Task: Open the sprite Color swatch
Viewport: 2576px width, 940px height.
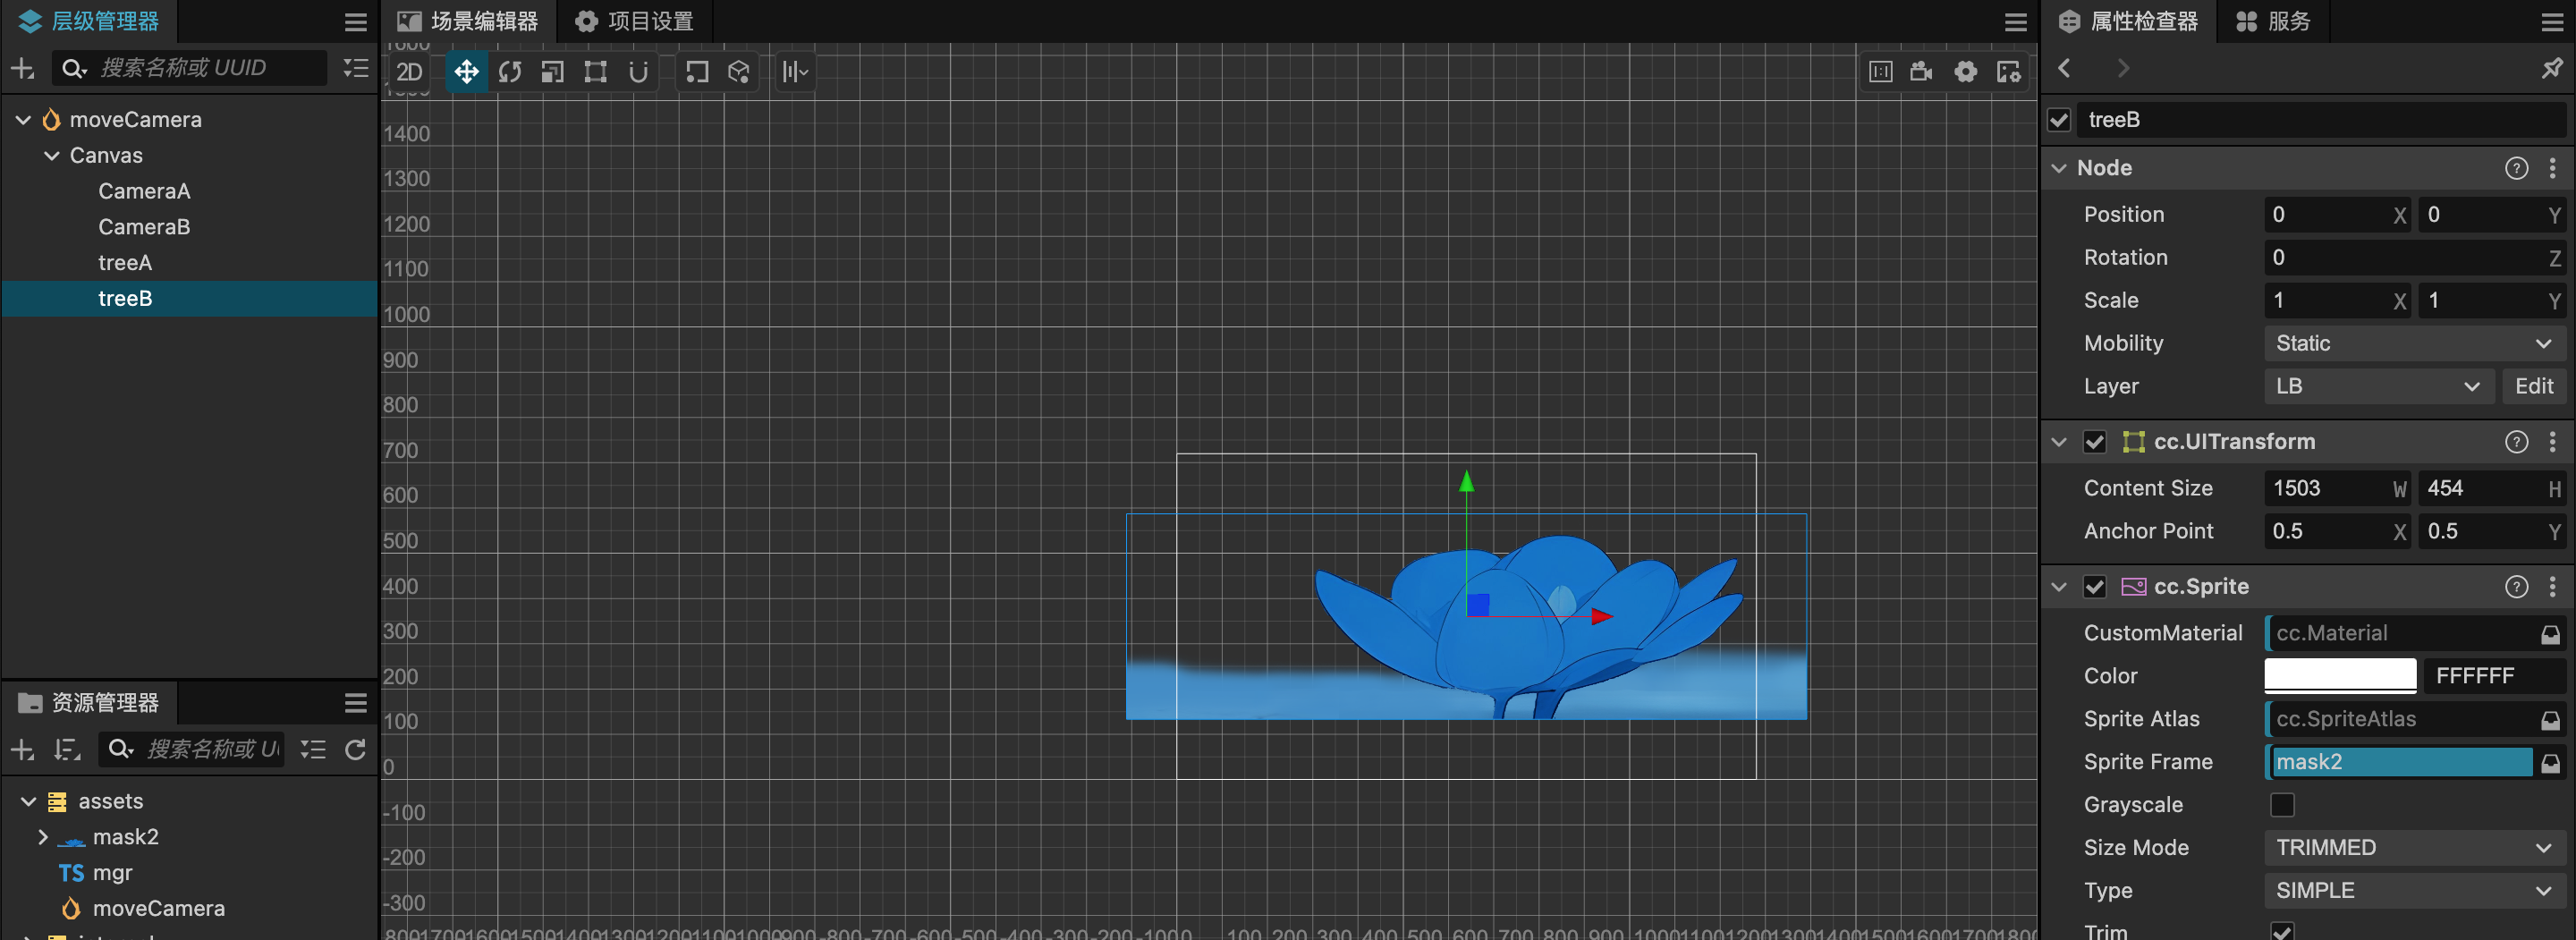Action: (x=2340, y=676)
